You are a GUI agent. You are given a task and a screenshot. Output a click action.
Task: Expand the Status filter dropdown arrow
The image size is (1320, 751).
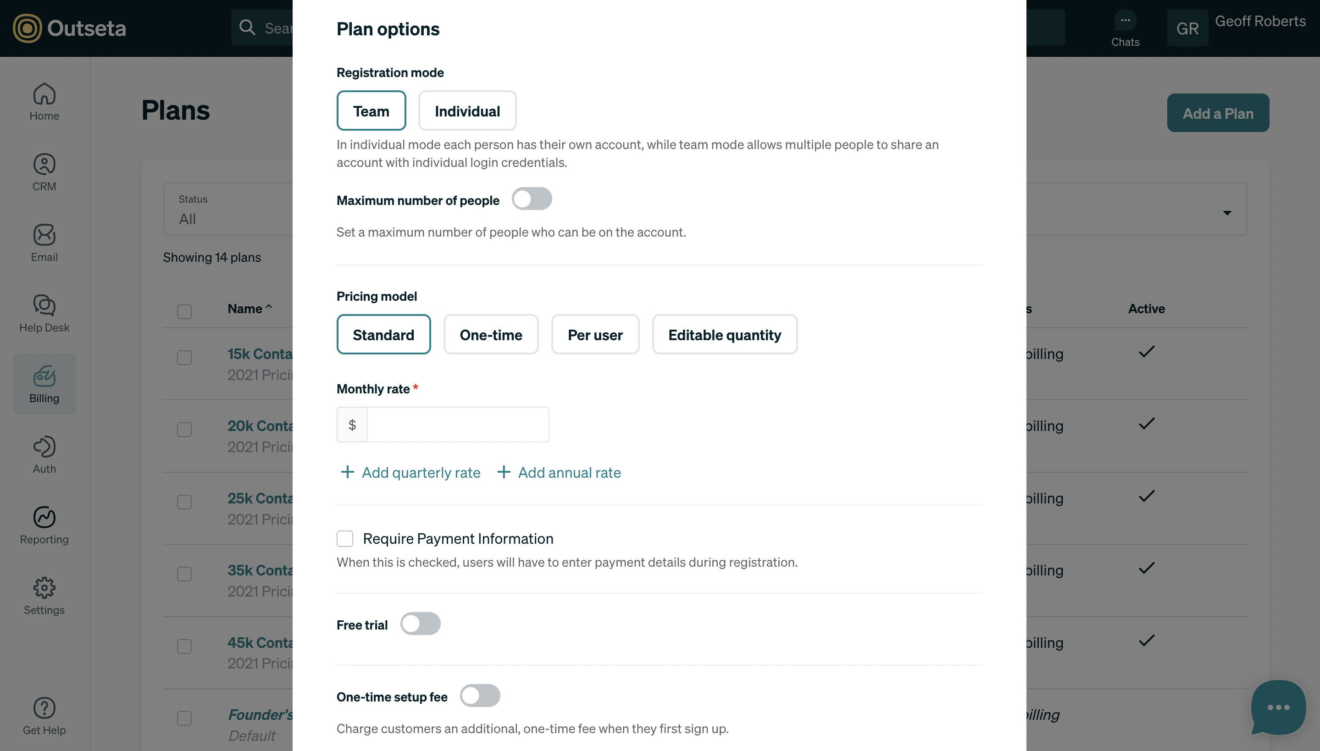(1227, 213)
